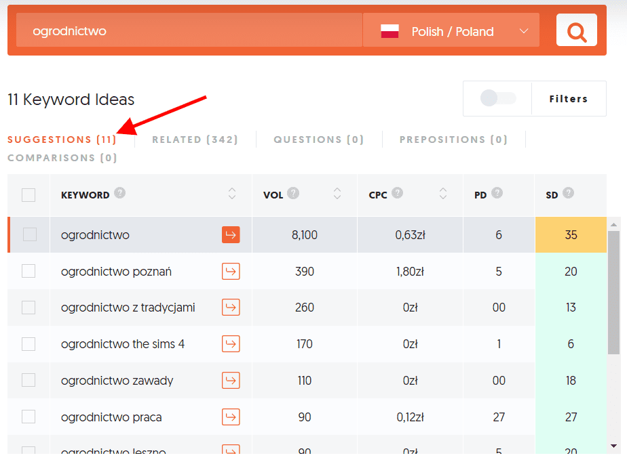This screenshot has height=464, width=627.
Task: Check the select-all checkbox in table header
Action: click(28, 194)
